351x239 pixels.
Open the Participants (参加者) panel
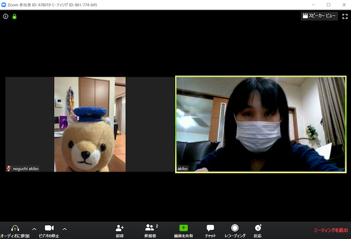click(150, 231)
